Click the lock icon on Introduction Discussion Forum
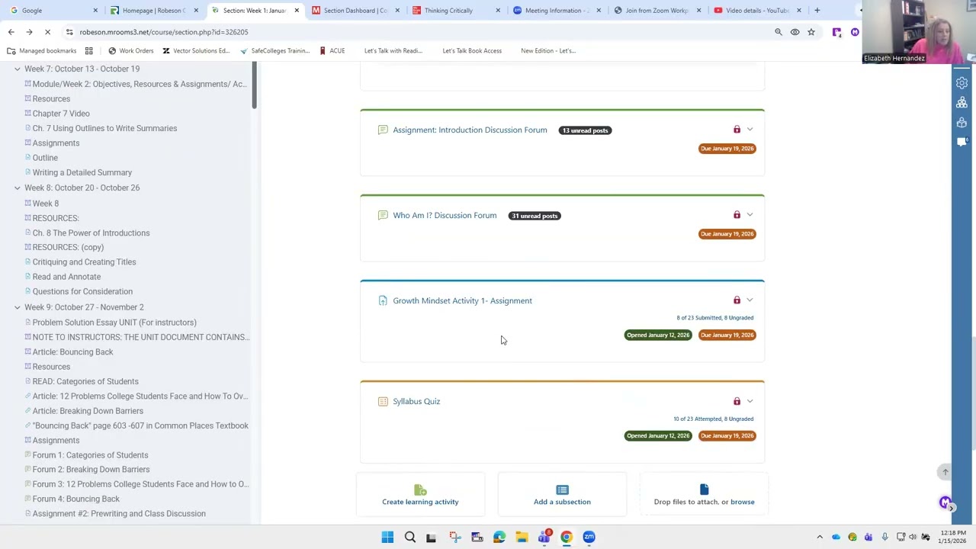Screen dimensions: 976x549 tap(737, 130)
